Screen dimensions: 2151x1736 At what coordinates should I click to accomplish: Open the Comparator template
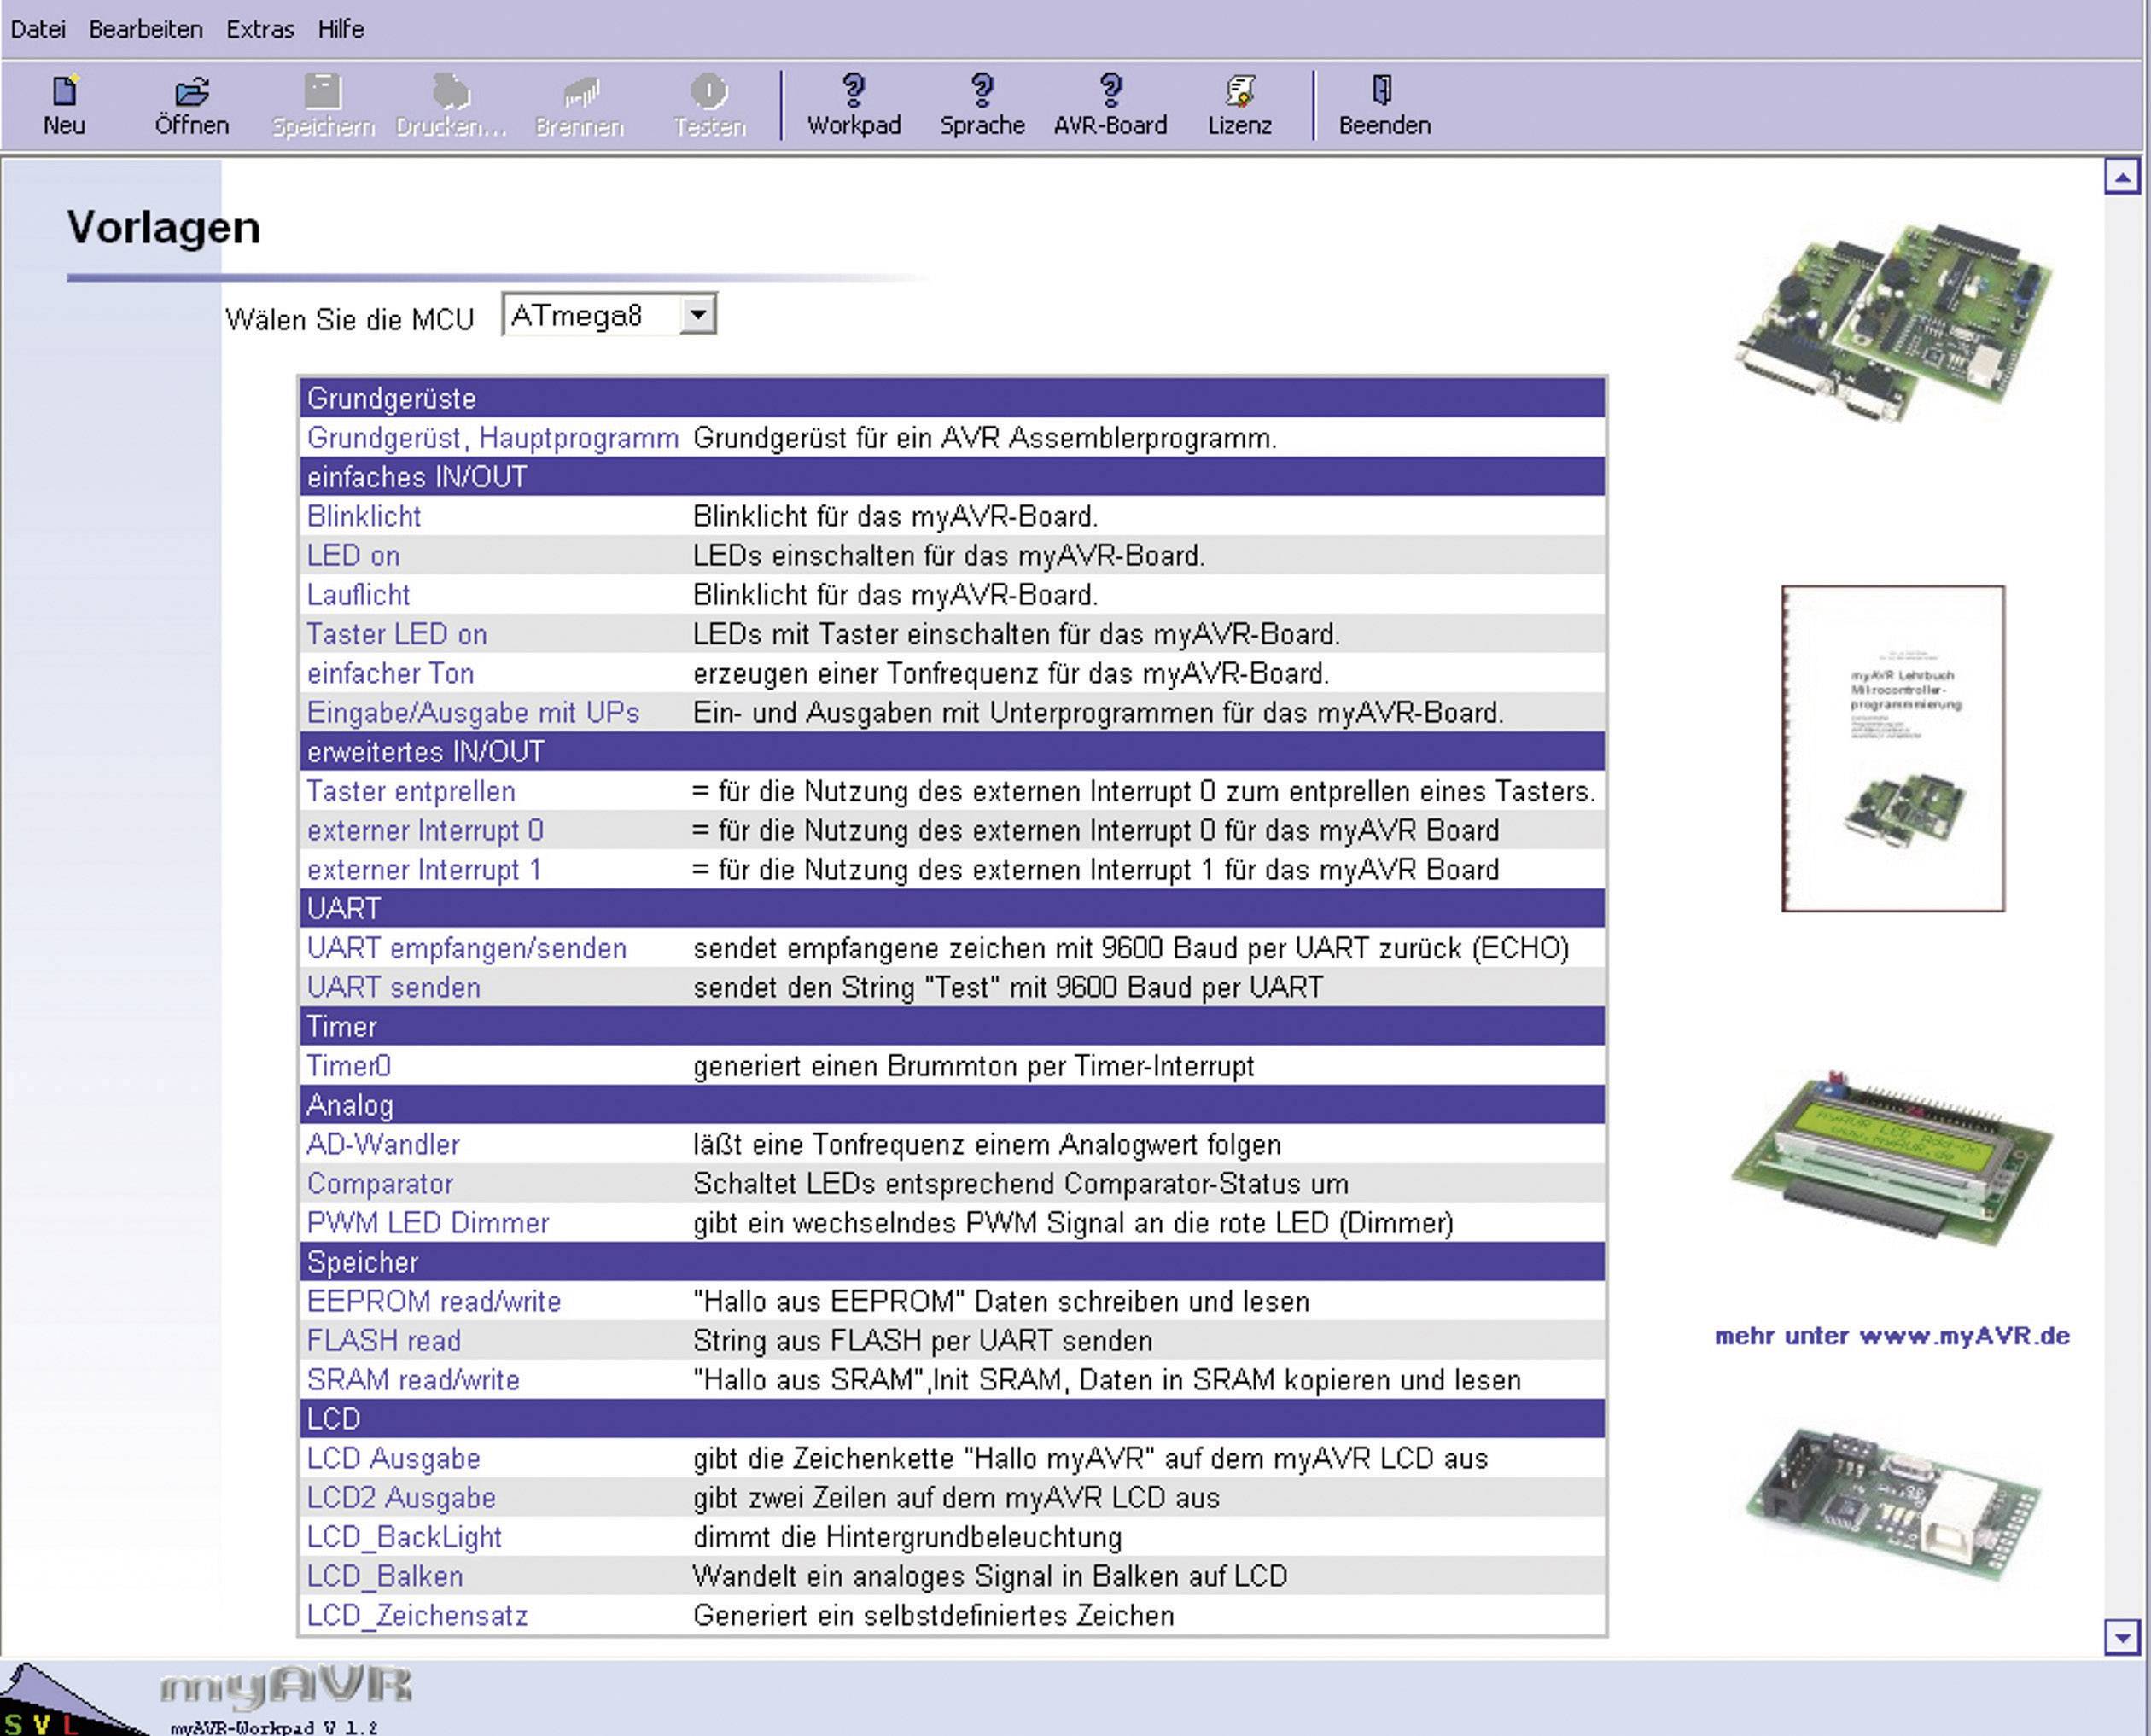tap(380, 1184)
